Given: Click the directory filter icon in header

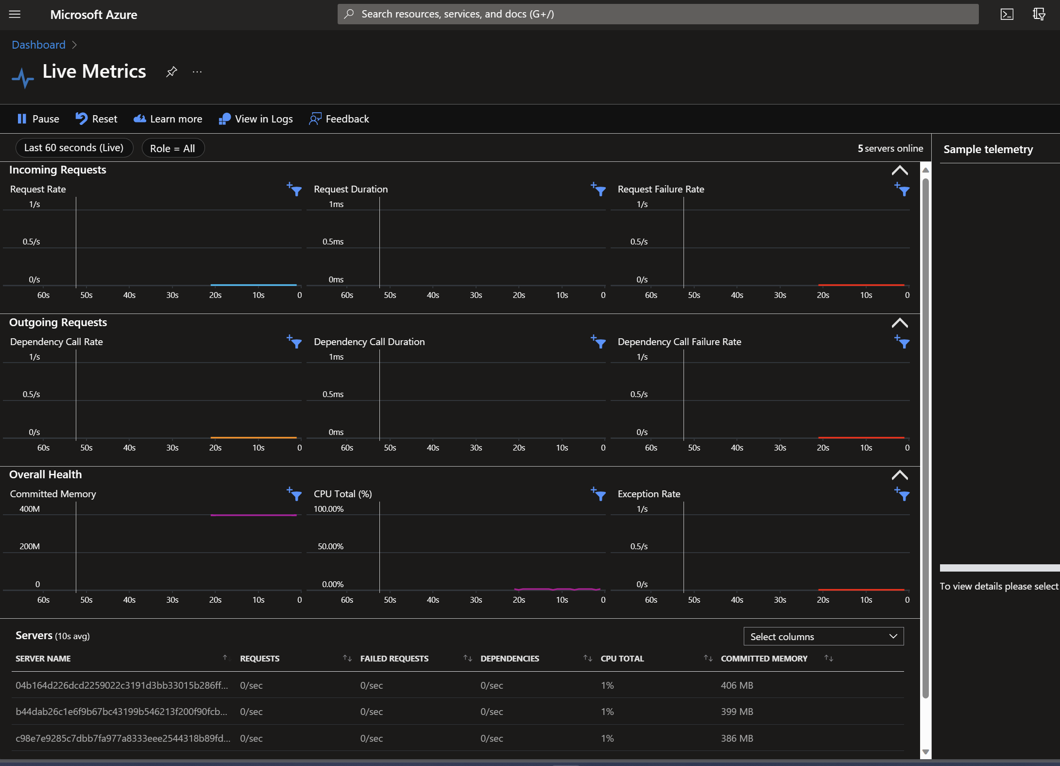Looking at the screenshot, I should click(x=1039, y=14).
